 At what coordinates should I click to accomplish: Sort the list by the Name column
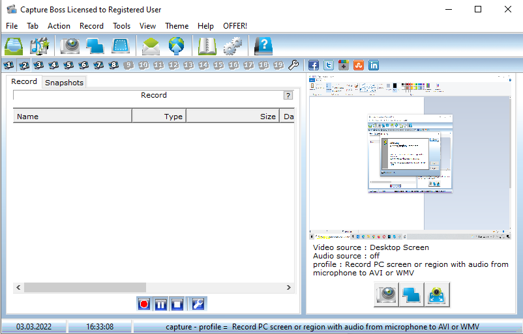[x=72, y=117]
